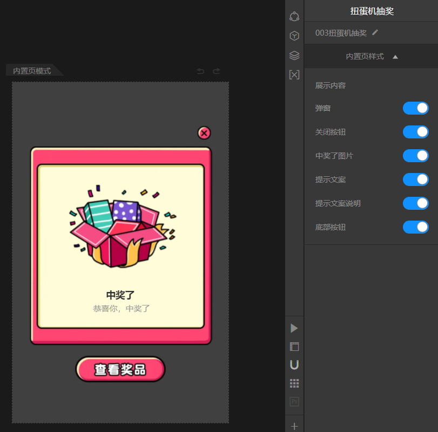Collapse the 内置页样式 section arrow

(x=395, y=57)
